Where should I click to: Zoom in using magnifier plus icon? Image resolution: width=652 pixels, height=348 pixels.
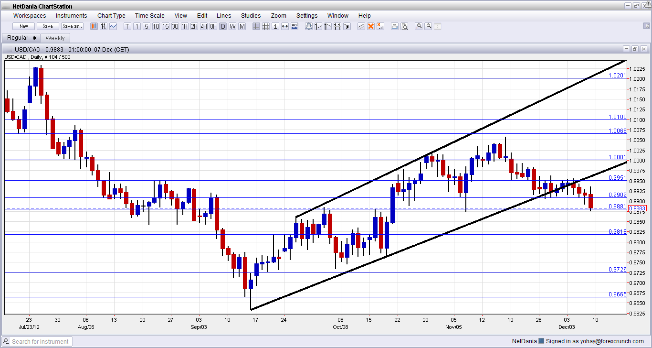pyautogui.click(x=419, y=26)
